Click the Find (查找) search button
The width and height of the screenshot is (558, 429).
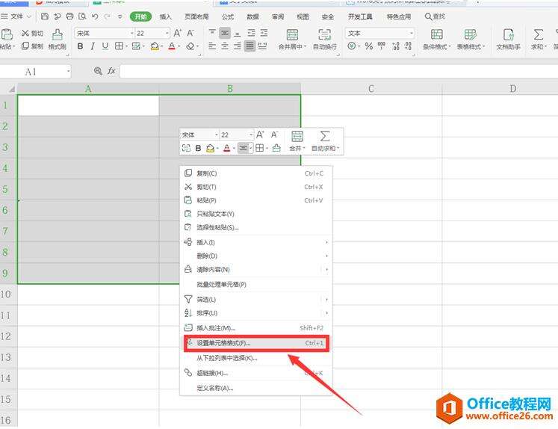click(435, 16)
